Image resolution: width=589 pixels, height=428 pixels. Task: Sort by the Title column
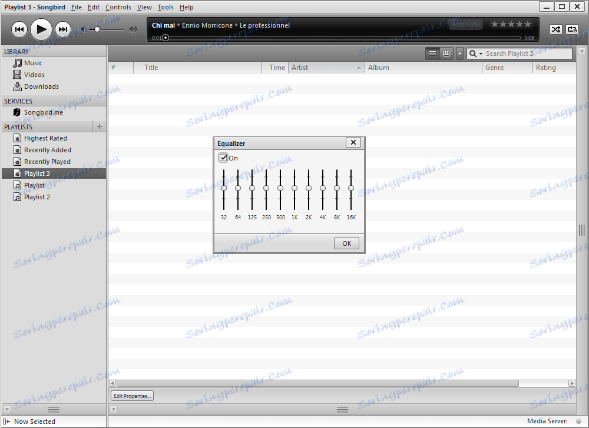tap(197, 68)
